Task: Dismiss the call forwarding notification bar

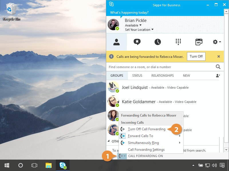Action: point(219,56)
